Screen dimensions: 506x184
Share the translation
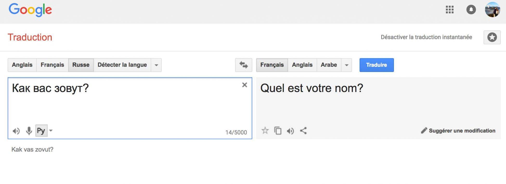(303, 131)
